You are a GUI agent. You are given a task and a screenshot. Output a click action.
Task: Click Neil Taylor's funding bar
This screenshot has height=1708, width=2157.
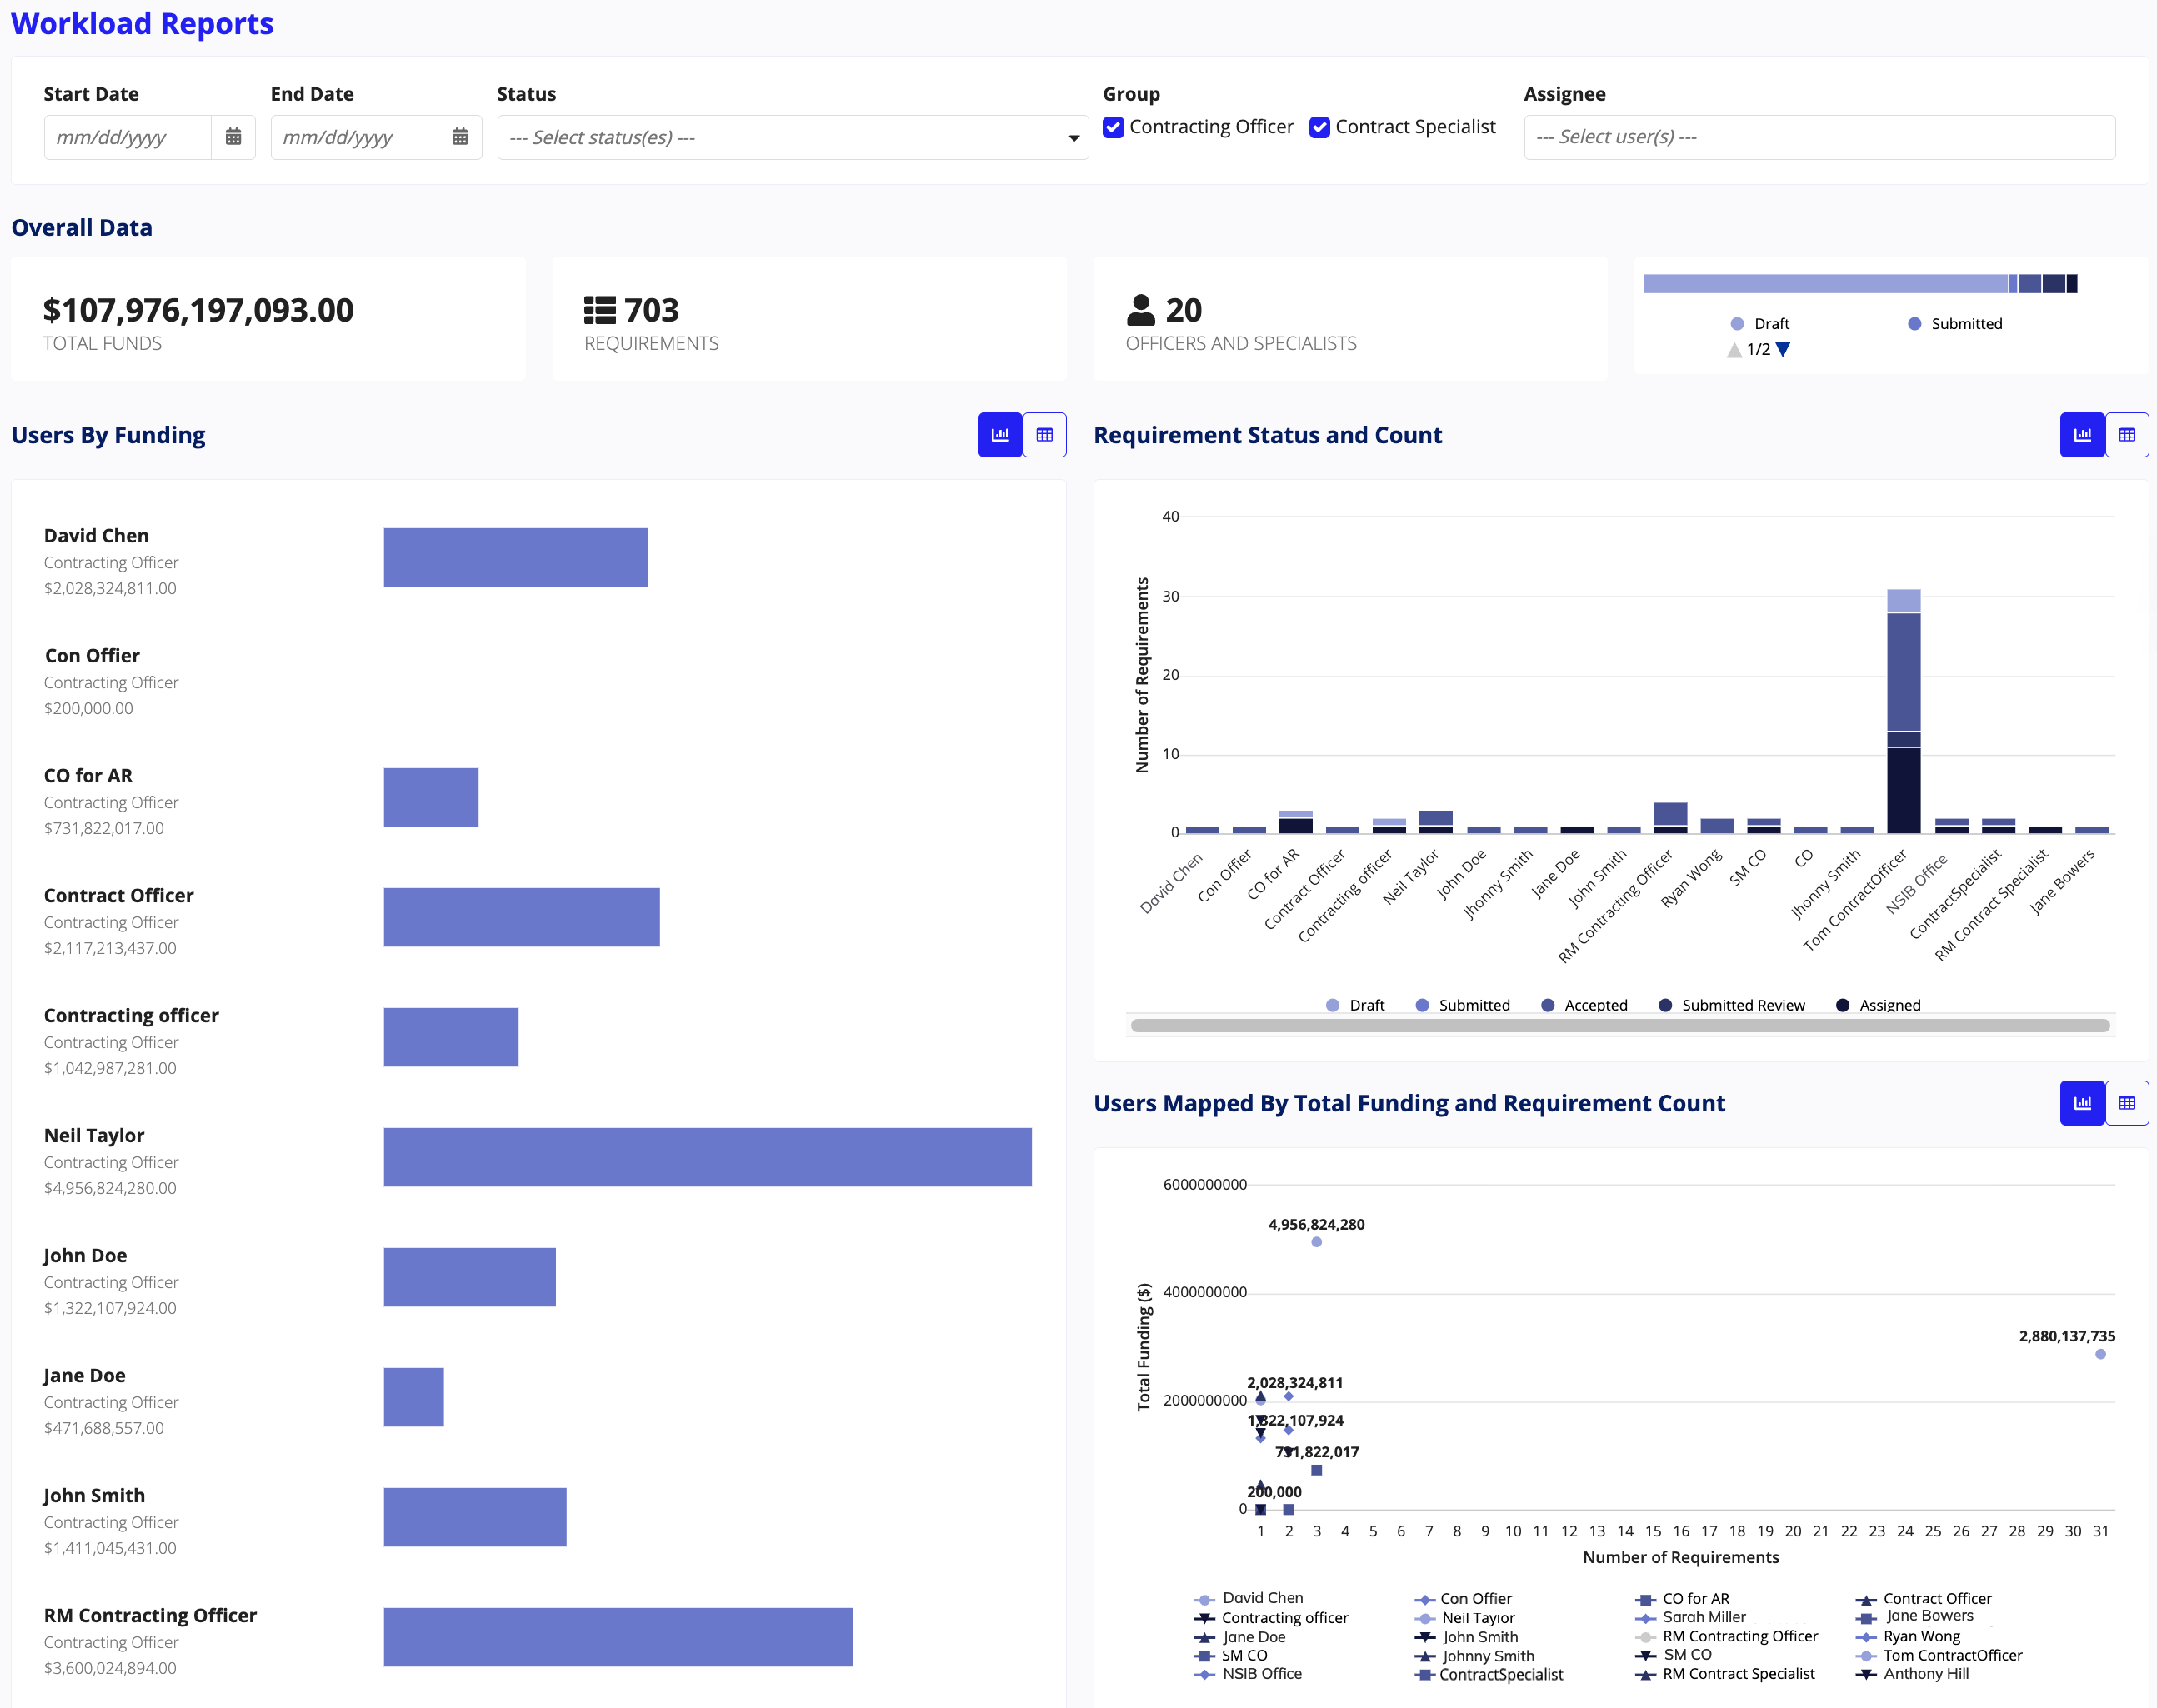point(708,1157)
